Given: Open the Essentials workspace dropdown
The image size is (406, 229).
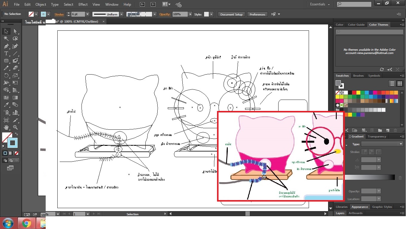Looking at the screenshot, I should tap(320, 4).
